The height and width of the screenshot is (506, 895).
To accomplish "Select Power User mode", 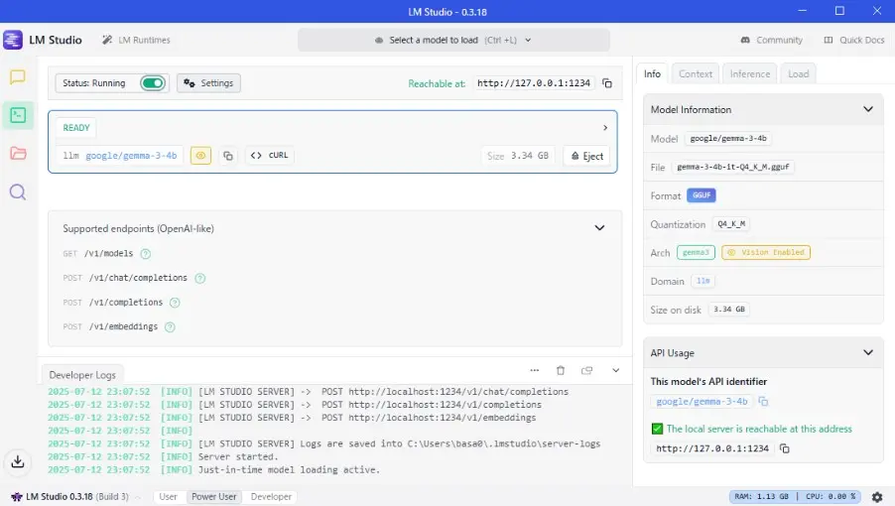I will 213,497.
